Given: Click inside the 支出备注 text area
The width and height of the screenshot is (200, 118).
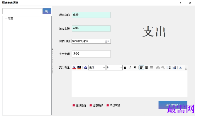Looking at the screenshot, I should (x=129, y=84).
